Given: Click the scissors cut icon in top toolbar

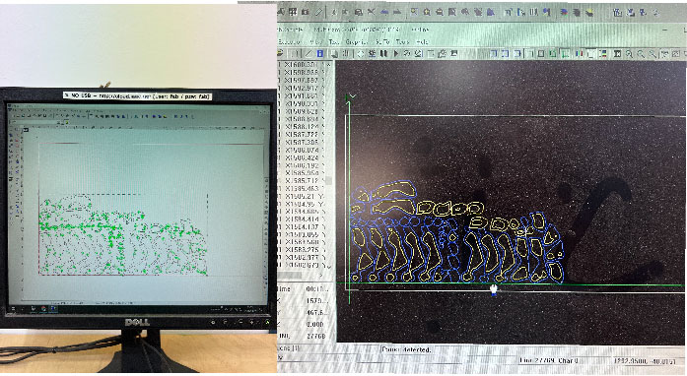Looking at the screenshot, I should coord(372,12).
